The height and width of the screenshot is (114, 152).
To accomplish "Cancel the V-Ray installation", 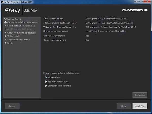I will pyautogui.click(x=12, y=106).
